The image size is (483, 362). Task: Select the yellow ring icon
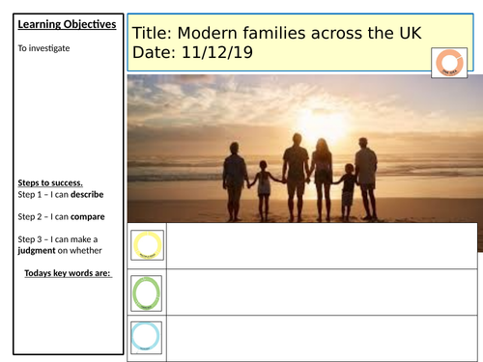[147, 245]
